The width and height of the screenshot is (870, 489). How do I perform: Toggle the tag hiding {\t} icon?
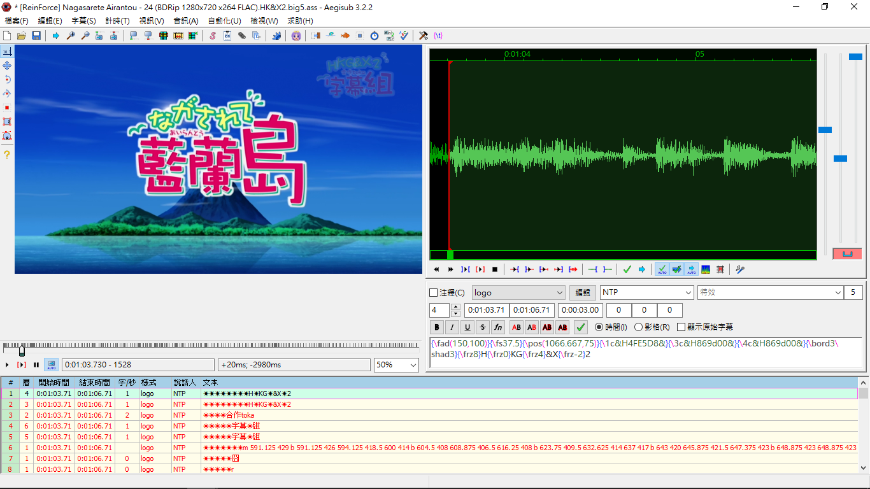point(438,36)
